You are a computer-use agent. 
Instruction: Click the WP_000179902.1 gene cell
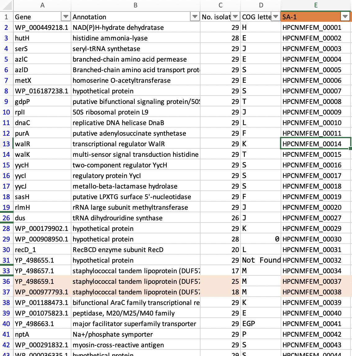click(42, 229)
